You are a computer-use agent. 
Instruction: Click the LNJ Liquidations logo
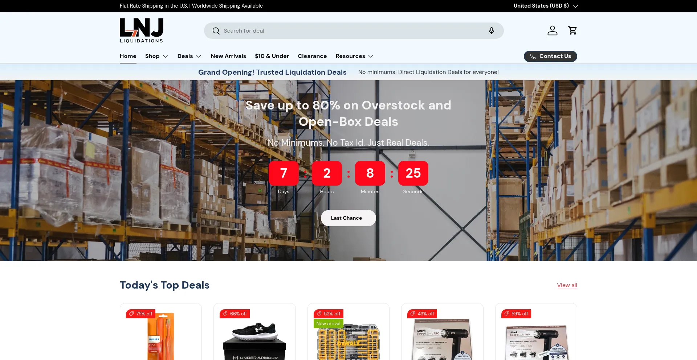[142, 30]
